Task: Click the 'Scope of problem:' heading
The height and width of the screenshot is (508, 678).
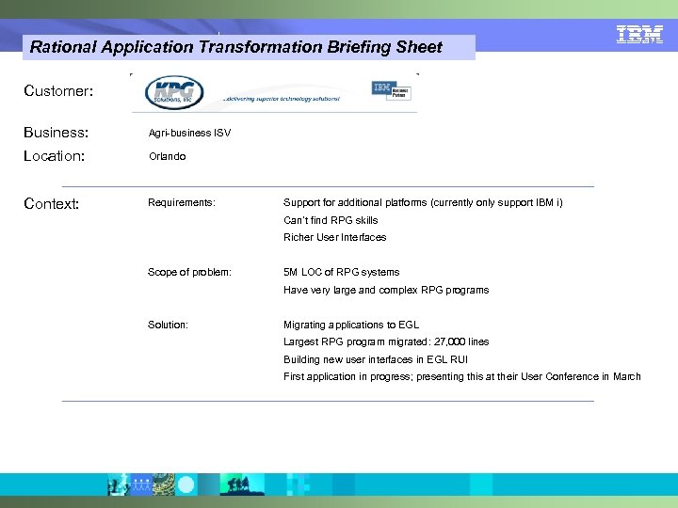Action: pyautogui.click(x=189, y=272)
